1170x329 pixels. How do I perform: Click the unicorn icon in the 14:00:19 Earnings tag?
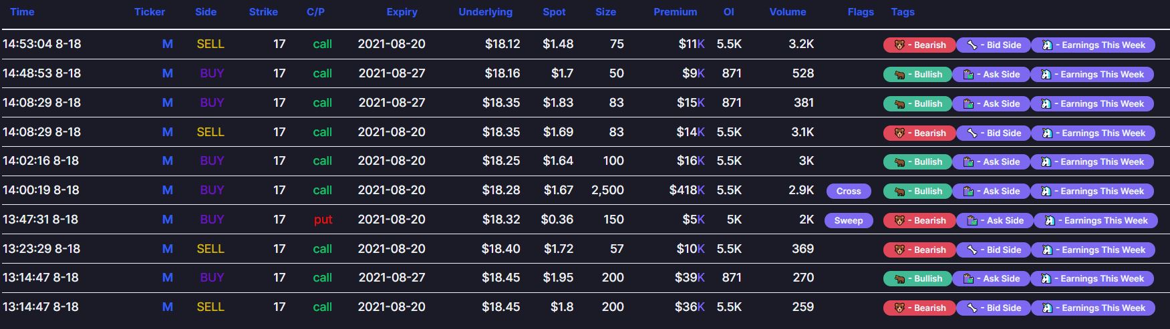click(1046, 191)
